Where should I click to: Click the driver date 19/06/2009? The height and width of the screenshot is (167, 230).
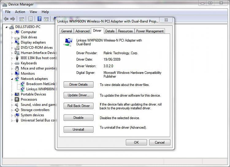tap(112, 59)
